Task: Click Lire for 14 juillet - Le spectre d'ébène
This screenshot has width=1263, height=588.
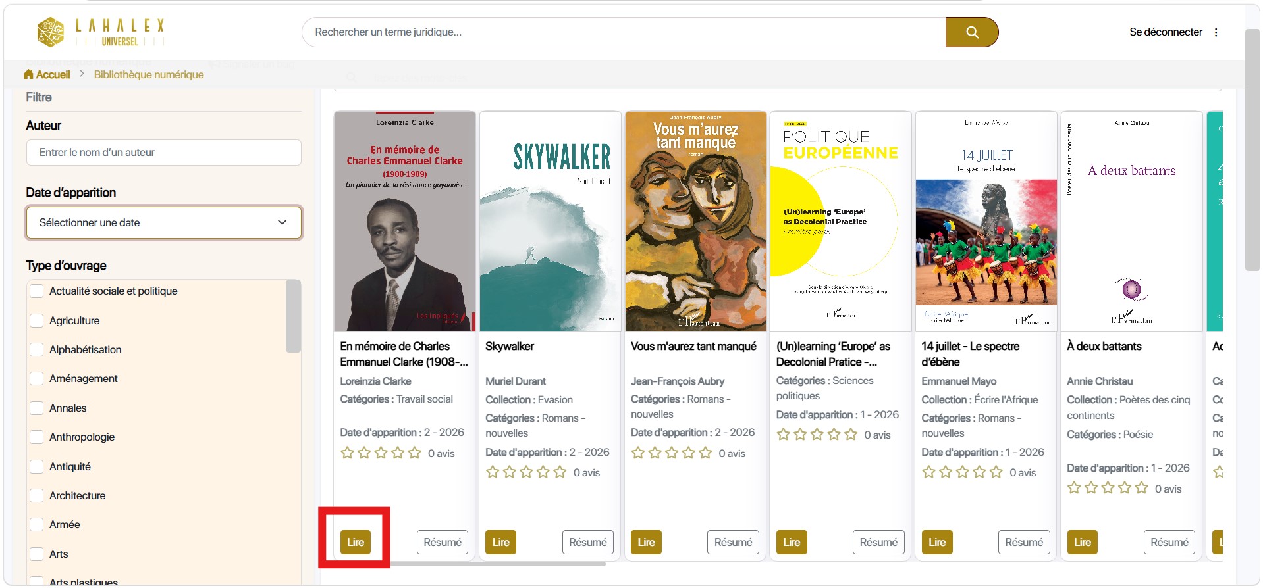Action: click(x=937, y=542)
